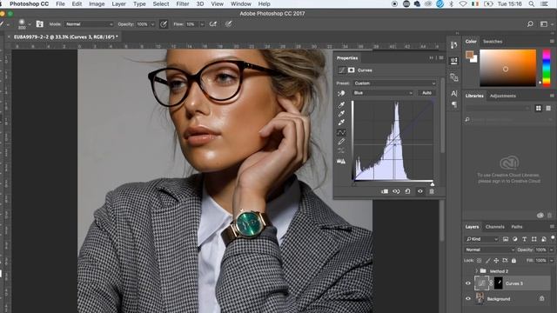557x313 pixels.
Task: Filter layers by shape layers
Action: pyautogui.click(x=534, y=239)
